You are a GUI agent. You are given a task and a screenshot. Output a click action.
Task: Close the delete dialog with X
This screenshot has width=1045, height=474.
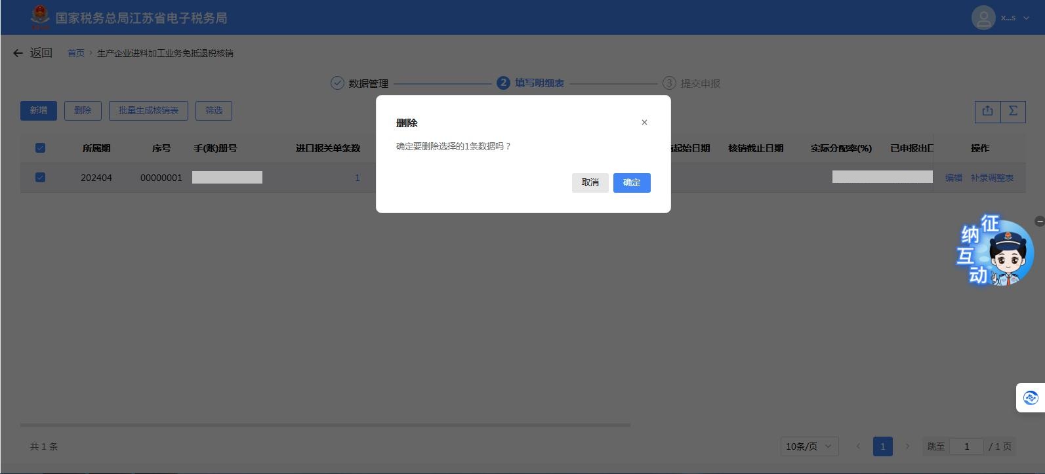click(644, 122)
